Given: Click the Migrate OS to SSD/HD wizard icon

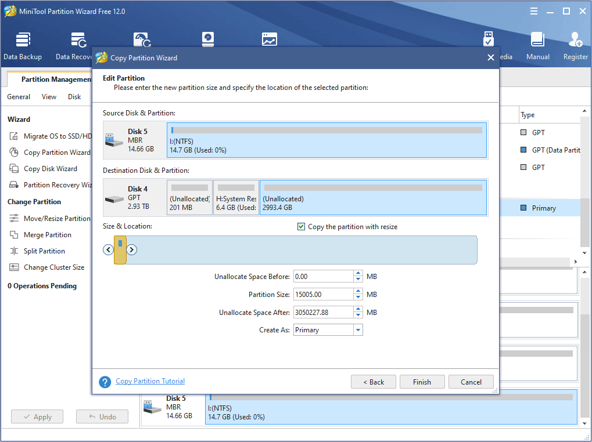Looking at the screenshot, I should coord(13,136).
